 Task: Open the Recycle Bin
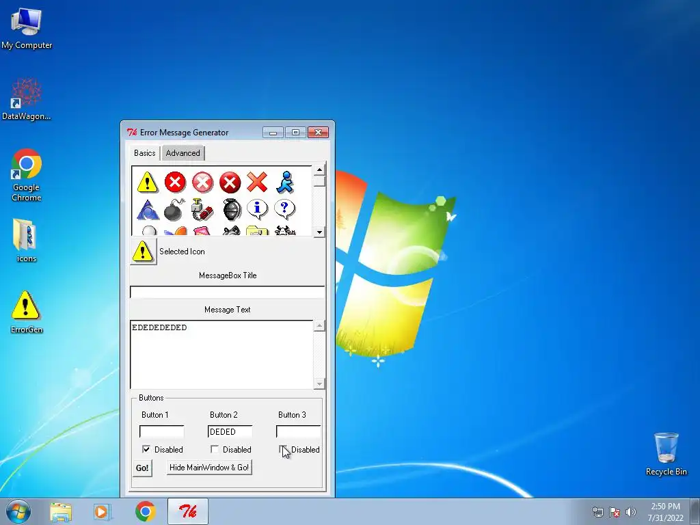click(666, 454)
